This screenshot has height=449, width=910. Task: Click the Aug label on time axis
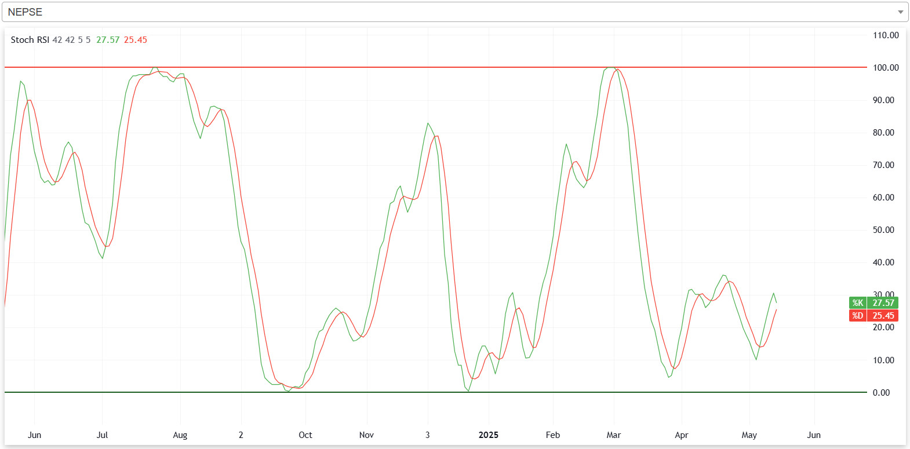180,435
